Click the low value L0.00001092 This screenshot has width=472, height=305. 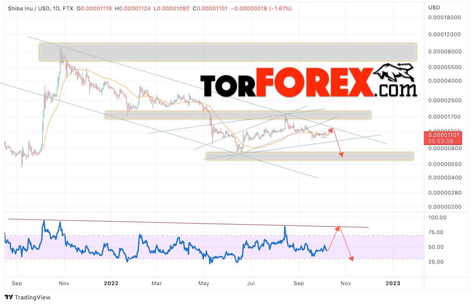pyautogui.click(x=171, y=8)
